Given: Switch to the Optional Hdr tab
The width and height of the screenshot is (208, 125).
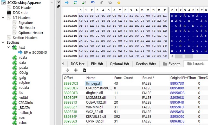Looking at the screenshot, I should click(x=120, y=64).
